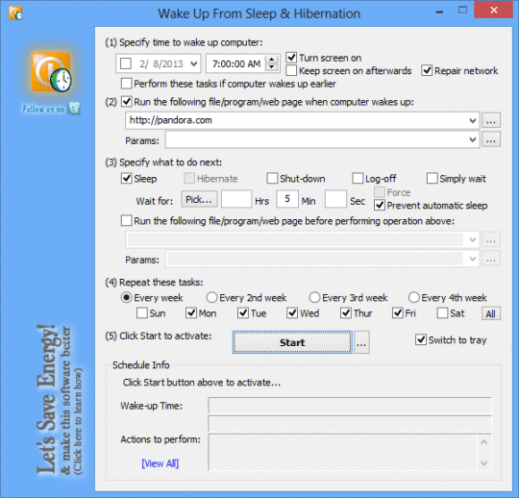Check the Simply wait option
The width and height of the screenshot is (519, 498).
pos(432,178)
